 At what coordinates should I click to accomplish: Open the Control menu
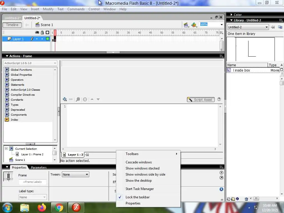94,9
